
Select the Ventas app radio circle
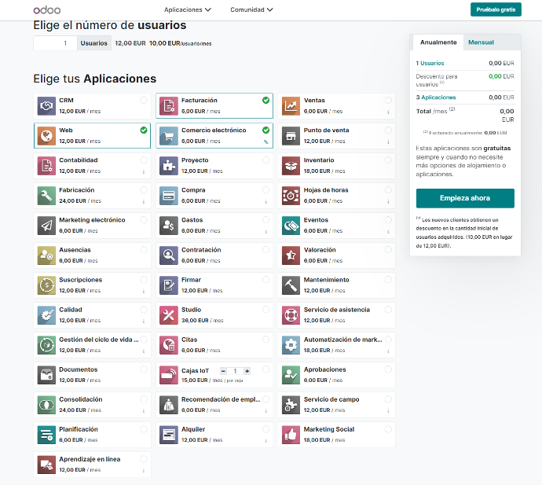coord(388,101)
